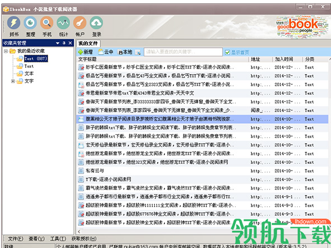Click document icon of 妙手仁医 row
Screen dimensions: 331x248
pyautogui.click(x=81, y=67)
